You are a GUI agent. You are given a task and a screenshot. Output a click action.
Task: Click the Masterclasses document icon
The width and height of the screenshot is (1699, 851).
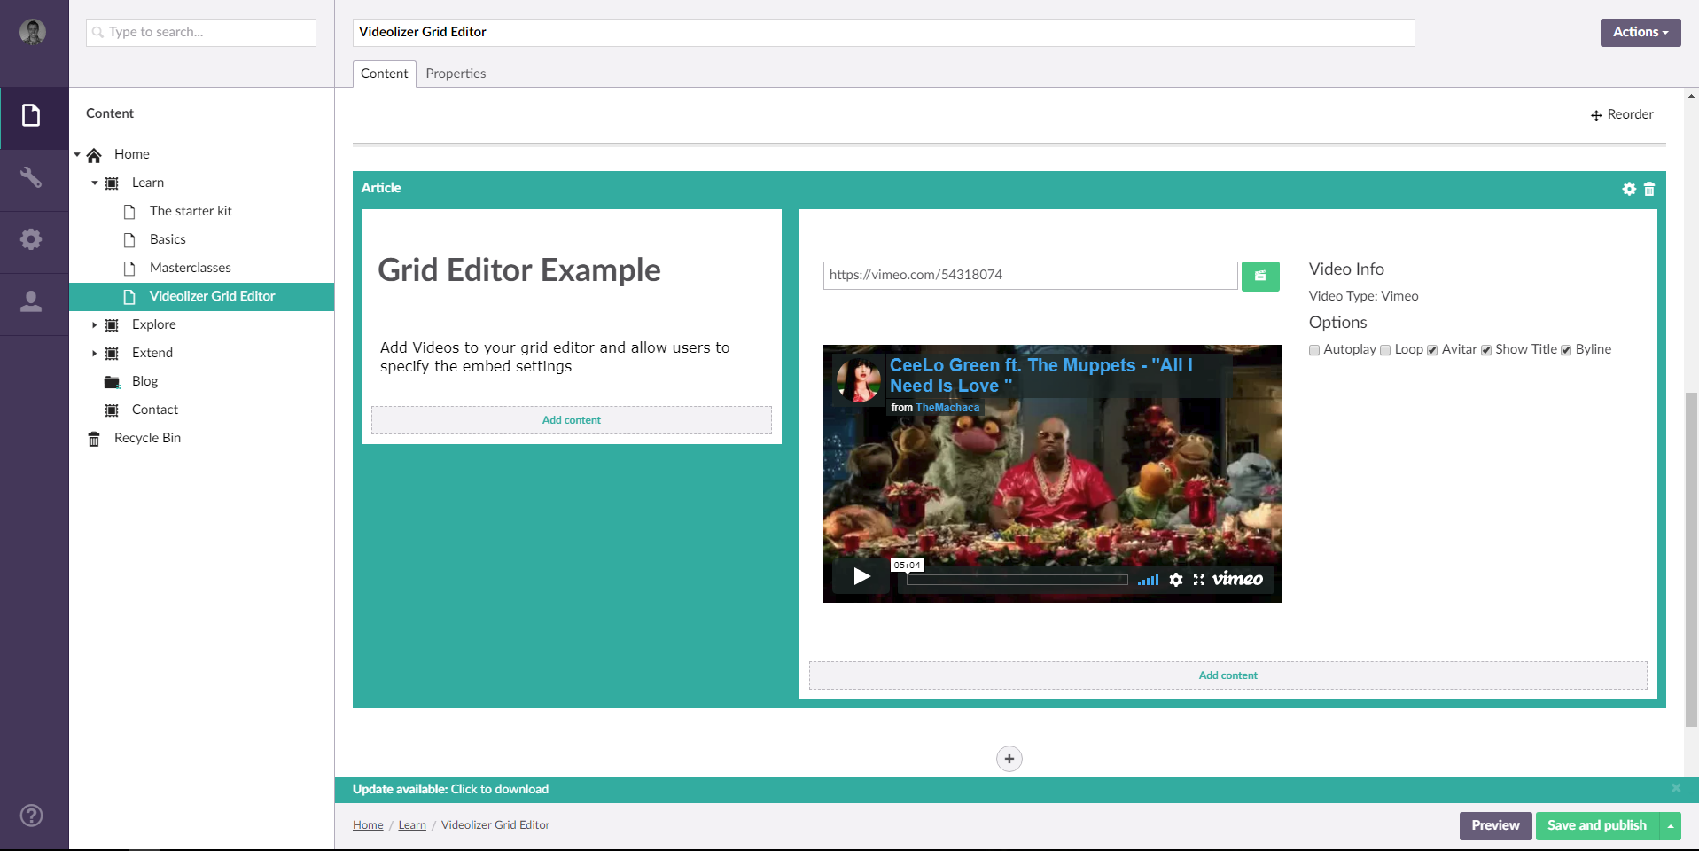(x=129, y=269)
